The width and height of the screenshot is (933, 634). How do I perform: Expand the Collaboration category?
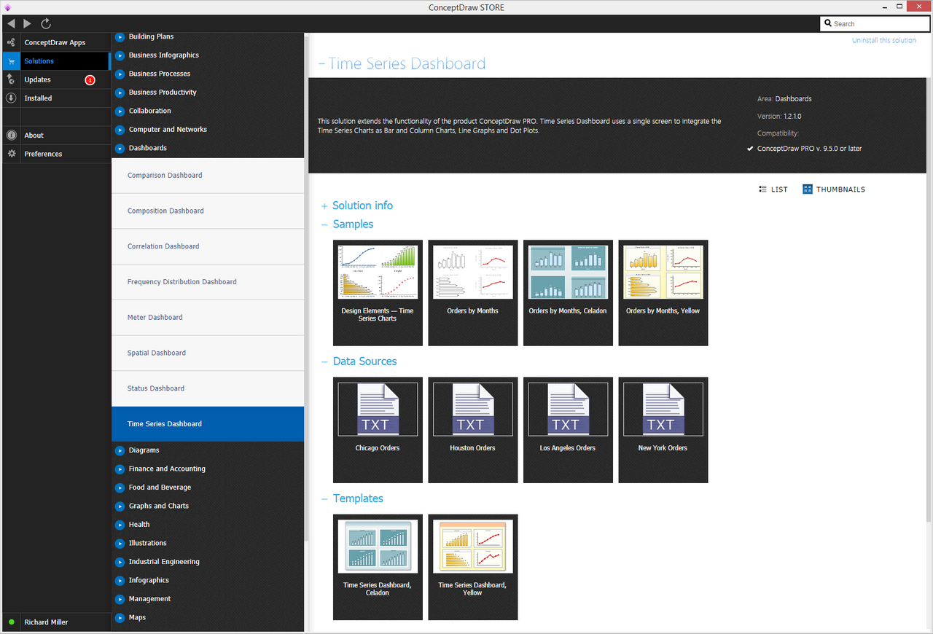pos(120,111)
